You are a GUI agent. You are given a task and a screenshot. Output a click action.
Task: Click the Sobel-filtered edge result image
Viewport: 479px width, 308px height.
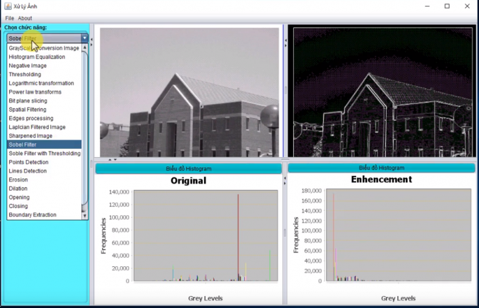coord(380,92)
